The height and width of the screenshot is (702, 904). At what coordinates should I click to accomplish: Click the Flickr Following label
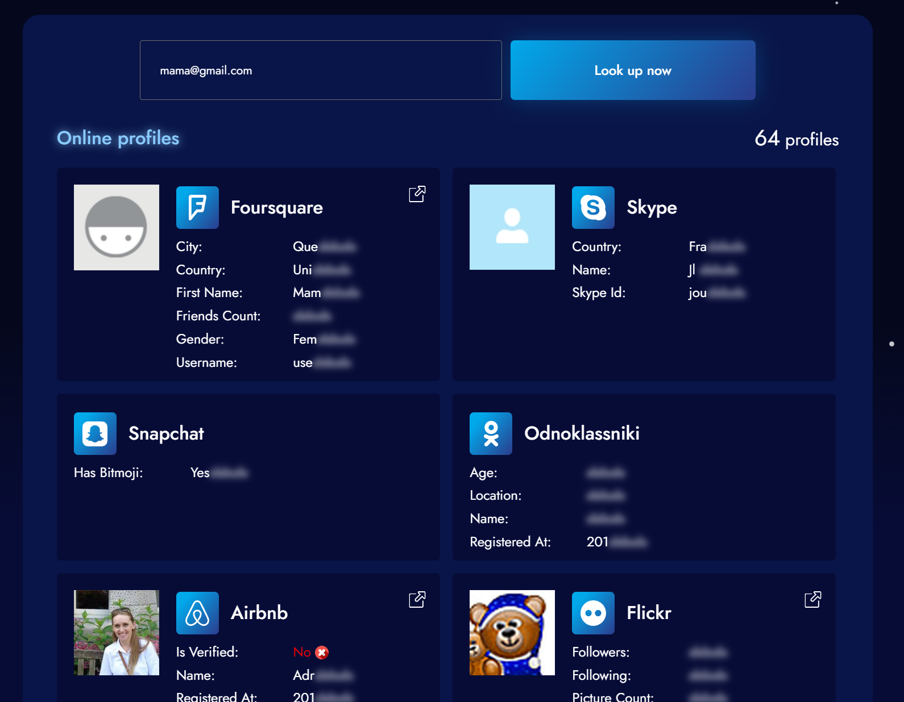pos(602,675)
